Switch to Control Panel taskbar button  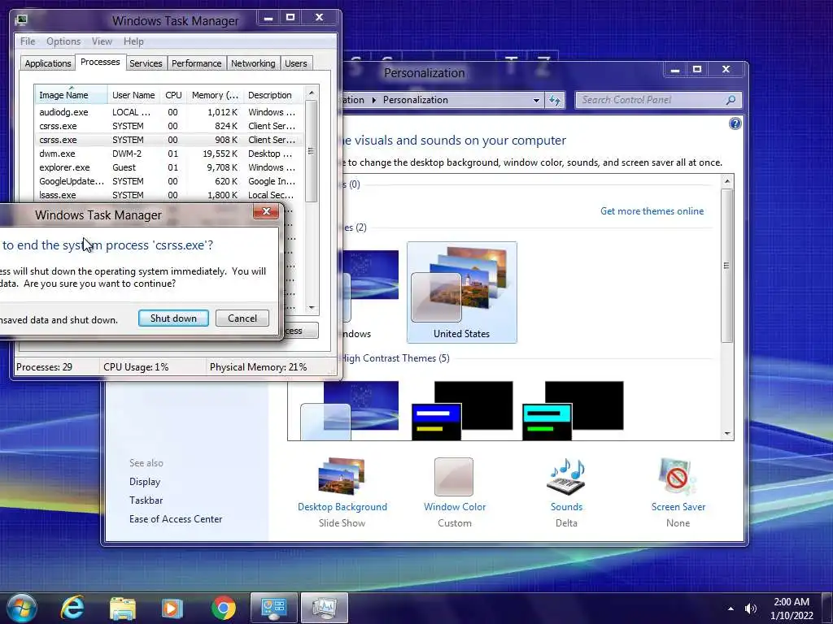tap(273, 608)
